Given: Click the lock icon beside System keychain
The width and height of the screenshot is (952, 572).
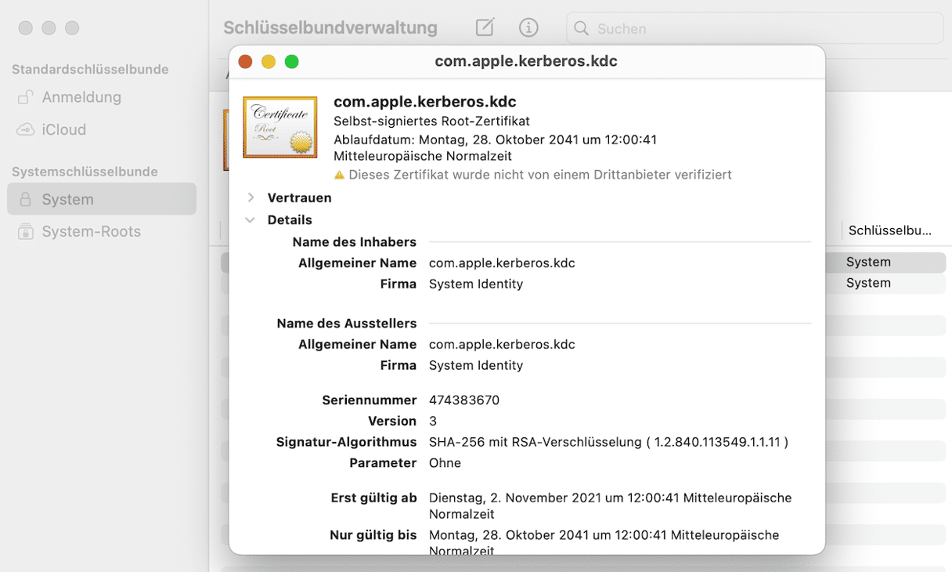Looking at the screenshot, I should [25, 199].
